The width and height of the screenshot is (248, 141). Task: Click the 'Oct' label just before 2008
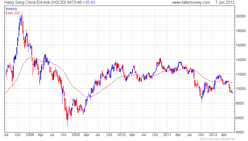coord(18,135)
